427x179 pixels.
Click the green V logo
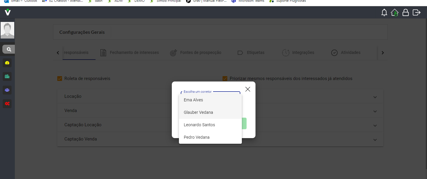8,12
